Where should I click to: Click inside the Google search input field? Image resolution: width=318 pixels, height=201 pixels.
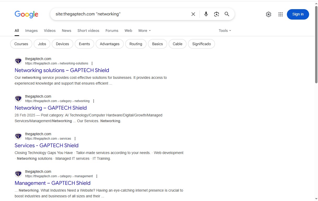121,14
